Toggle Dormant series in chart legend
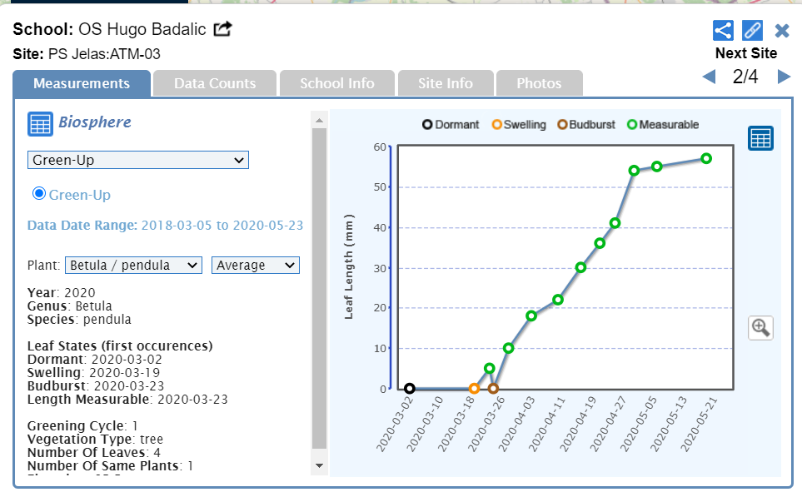Image resolution: width=802 pixels, height=497 pixels. point(451,125)
